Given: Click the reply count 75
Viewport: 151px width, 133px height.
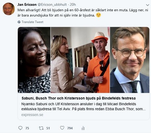Looking at the screenshot, I should pyautogui.click(x=27, y=128).
